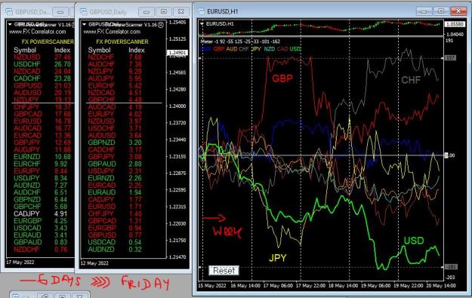Image resolution: width=472 pixels, height=298 pixels.
Task: Close the EURUSD,H1 chart window
Action: pos(458,11)
